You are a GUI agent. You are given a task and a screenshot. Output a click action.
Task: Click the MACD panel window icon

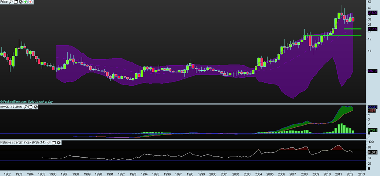(x=30, y=107)
